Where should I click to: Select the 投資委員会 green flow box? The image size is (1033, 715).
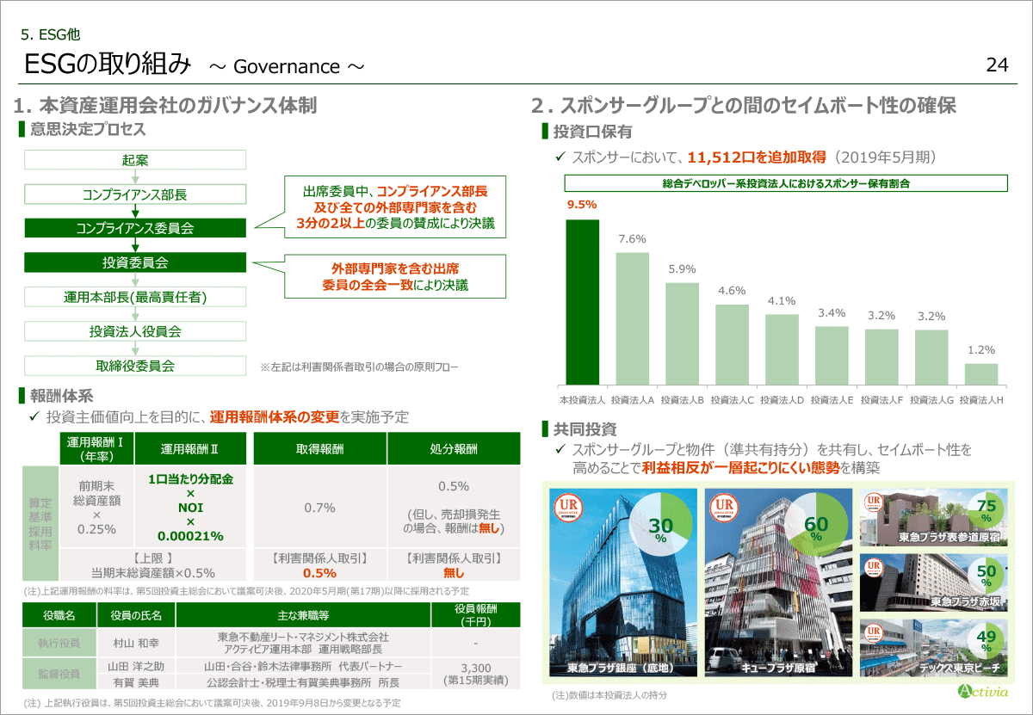point(135,262)
